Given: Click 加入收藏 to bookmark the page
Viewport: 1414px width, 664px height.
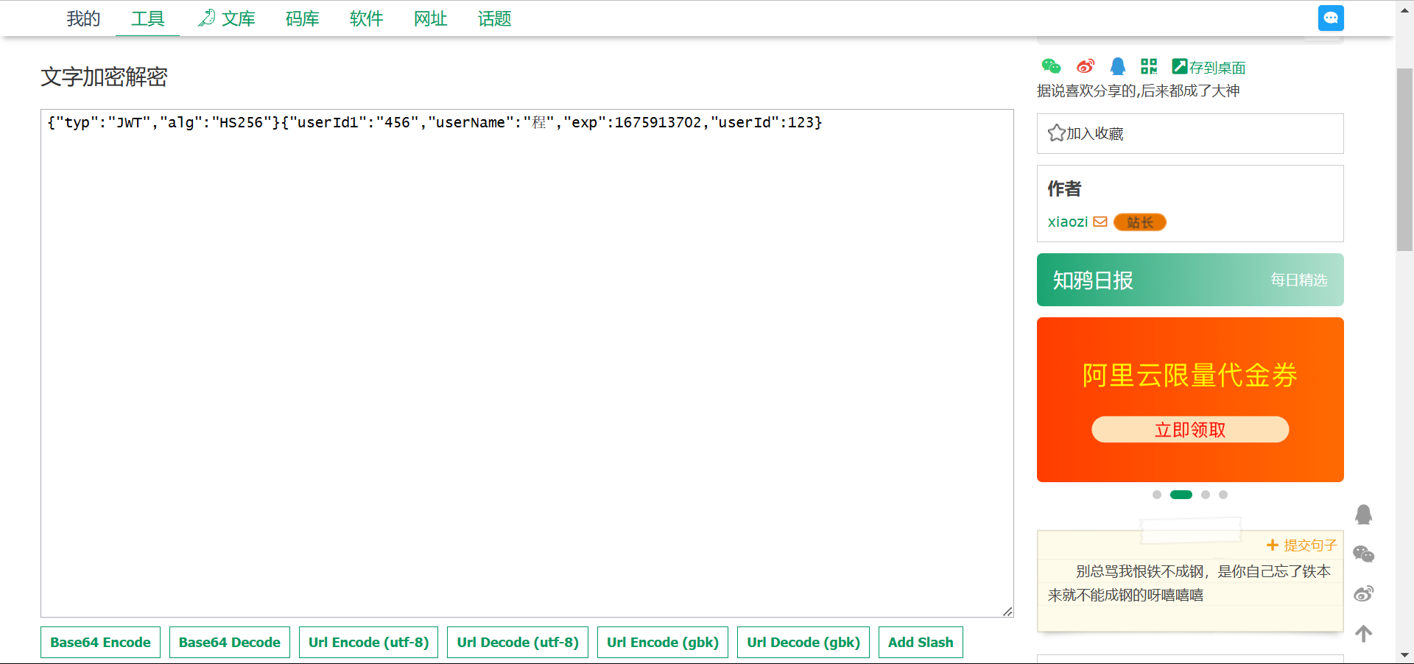Looking at the screenshot, I should click(x=1086, y=133).
